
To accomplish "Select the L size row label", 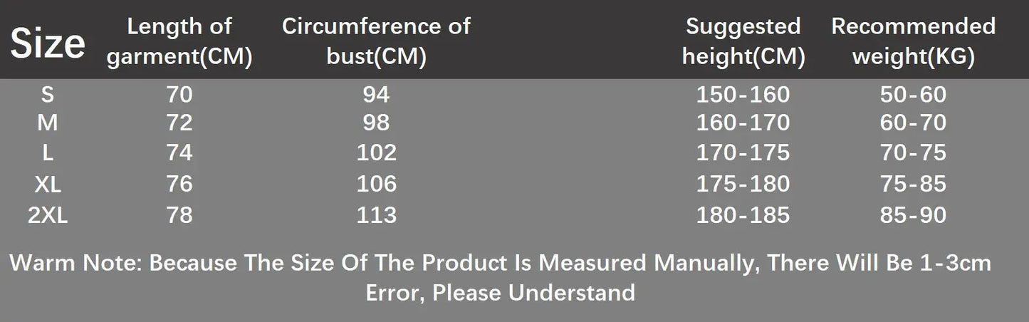I will pos(48,152).
